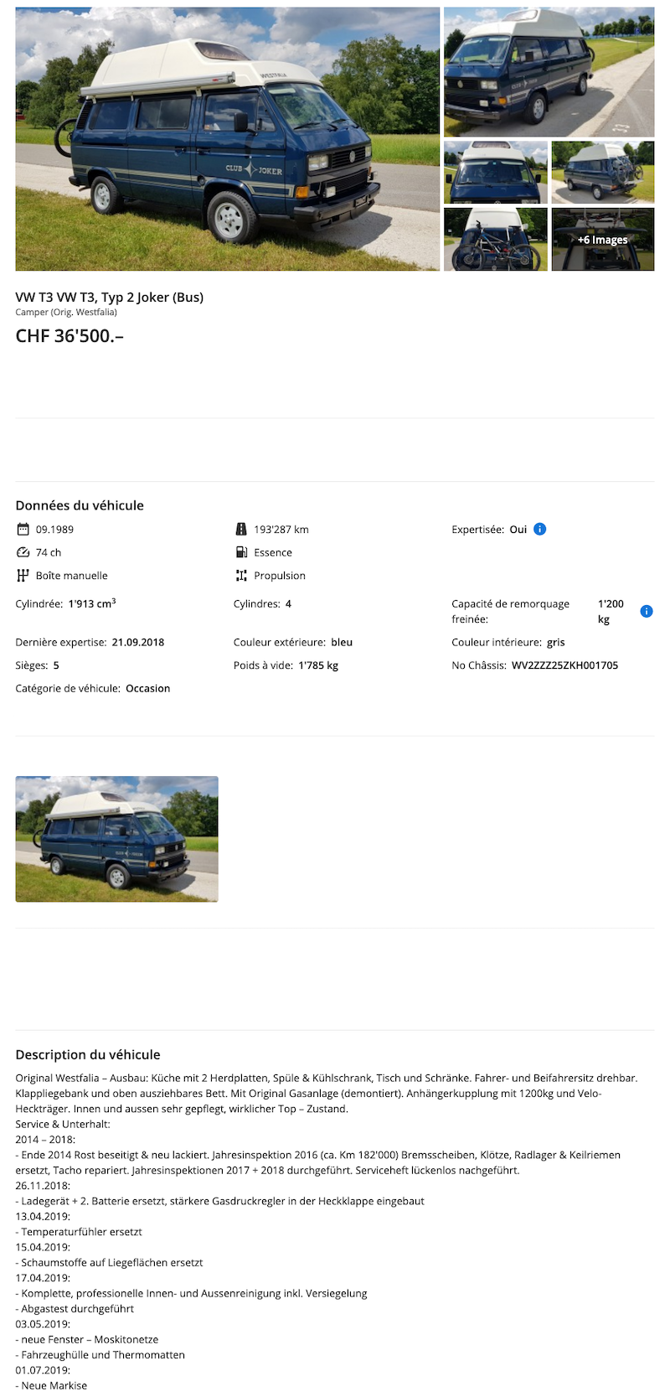This screenshot has height=1397, width=670.
Task: Click the drivetrain icon beside Propulsion
Action: point(241,576)
